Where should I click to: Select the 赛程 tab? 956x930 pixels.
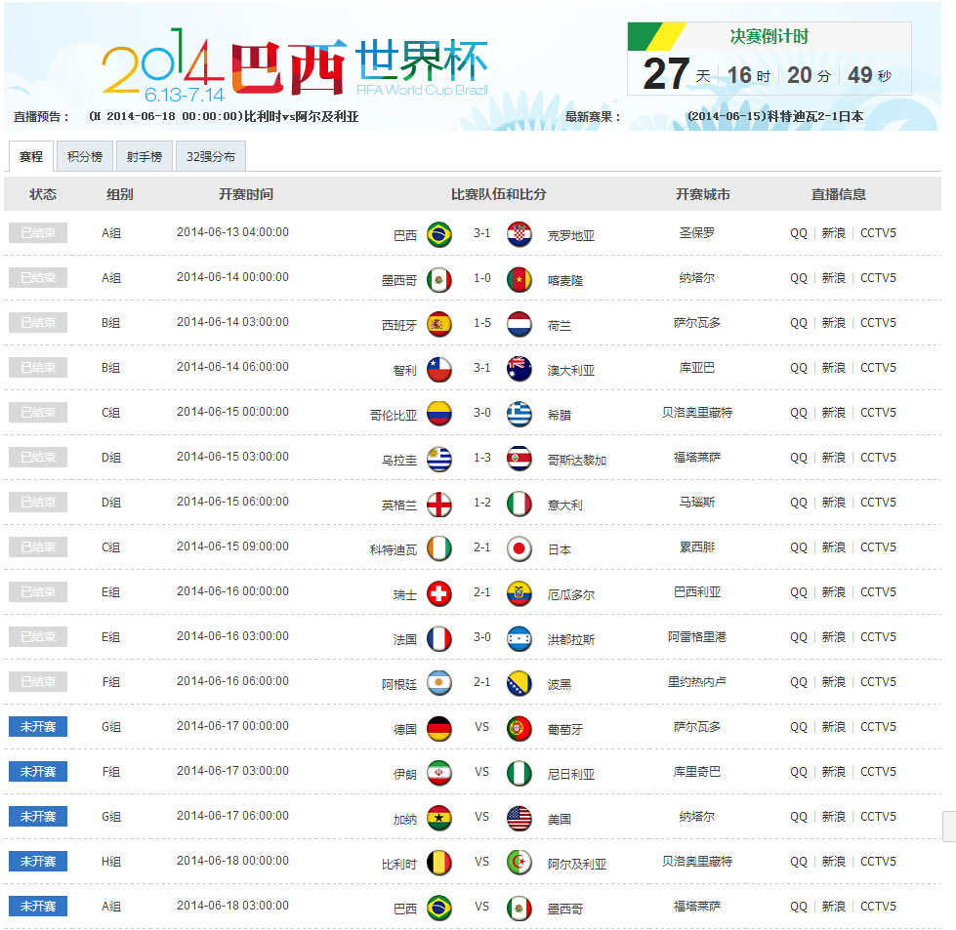[31, 156]
